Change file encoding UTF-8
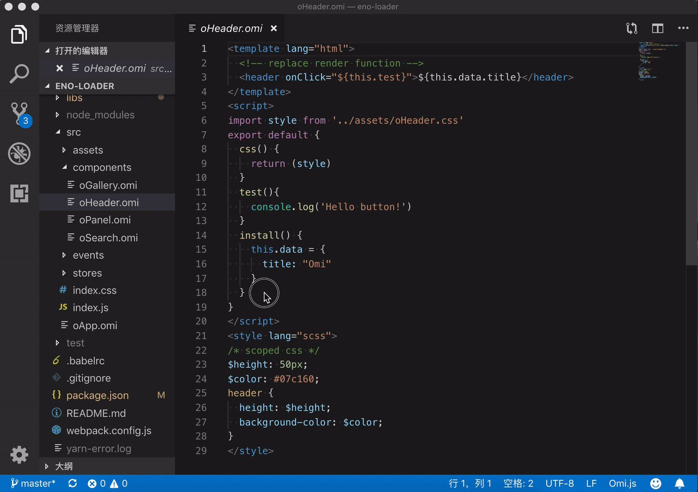 pyautogui.click(x=560, y=484)
